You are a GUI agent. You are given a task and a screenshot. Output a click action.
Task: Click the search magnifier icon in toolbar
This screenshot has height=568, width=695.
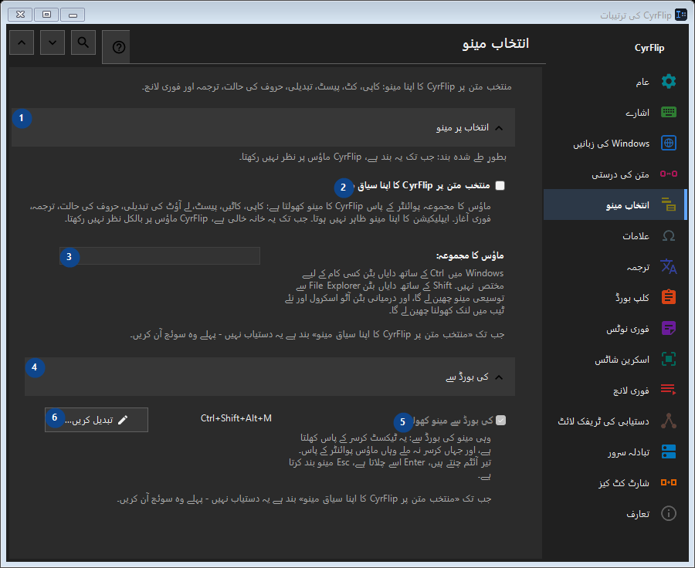(83, 42)
